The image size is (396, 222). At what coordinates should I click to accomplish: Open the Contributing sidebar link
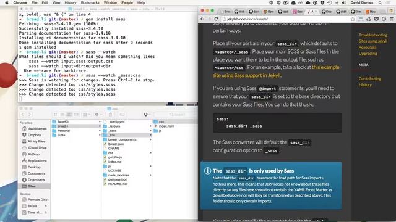pos(370,78)
